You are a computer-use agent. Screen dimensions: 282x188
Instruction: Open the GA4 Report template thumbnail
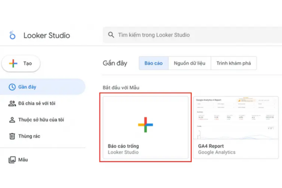click(x=236, y=118)
